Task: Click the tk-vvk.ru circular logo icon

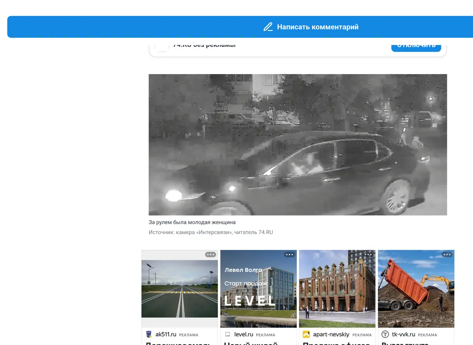Action: point(385,334)
